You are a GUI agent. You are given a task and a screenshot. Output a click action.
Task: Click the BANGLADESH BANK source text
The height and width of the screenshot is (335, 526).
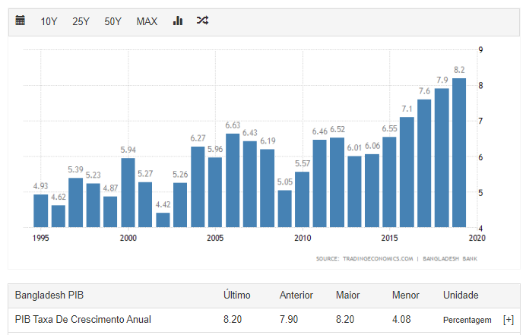tap(455, 259)
